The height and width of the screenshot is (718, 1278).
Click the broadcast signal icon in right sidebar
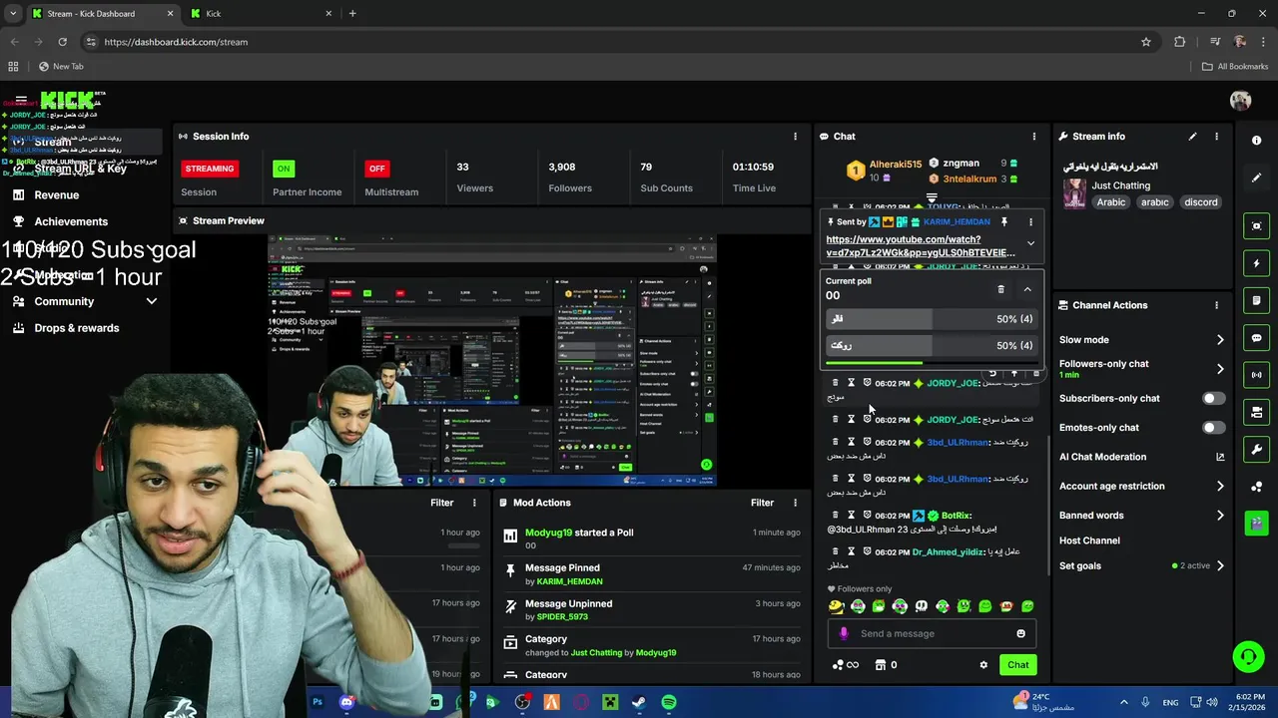click(1257, 375)
